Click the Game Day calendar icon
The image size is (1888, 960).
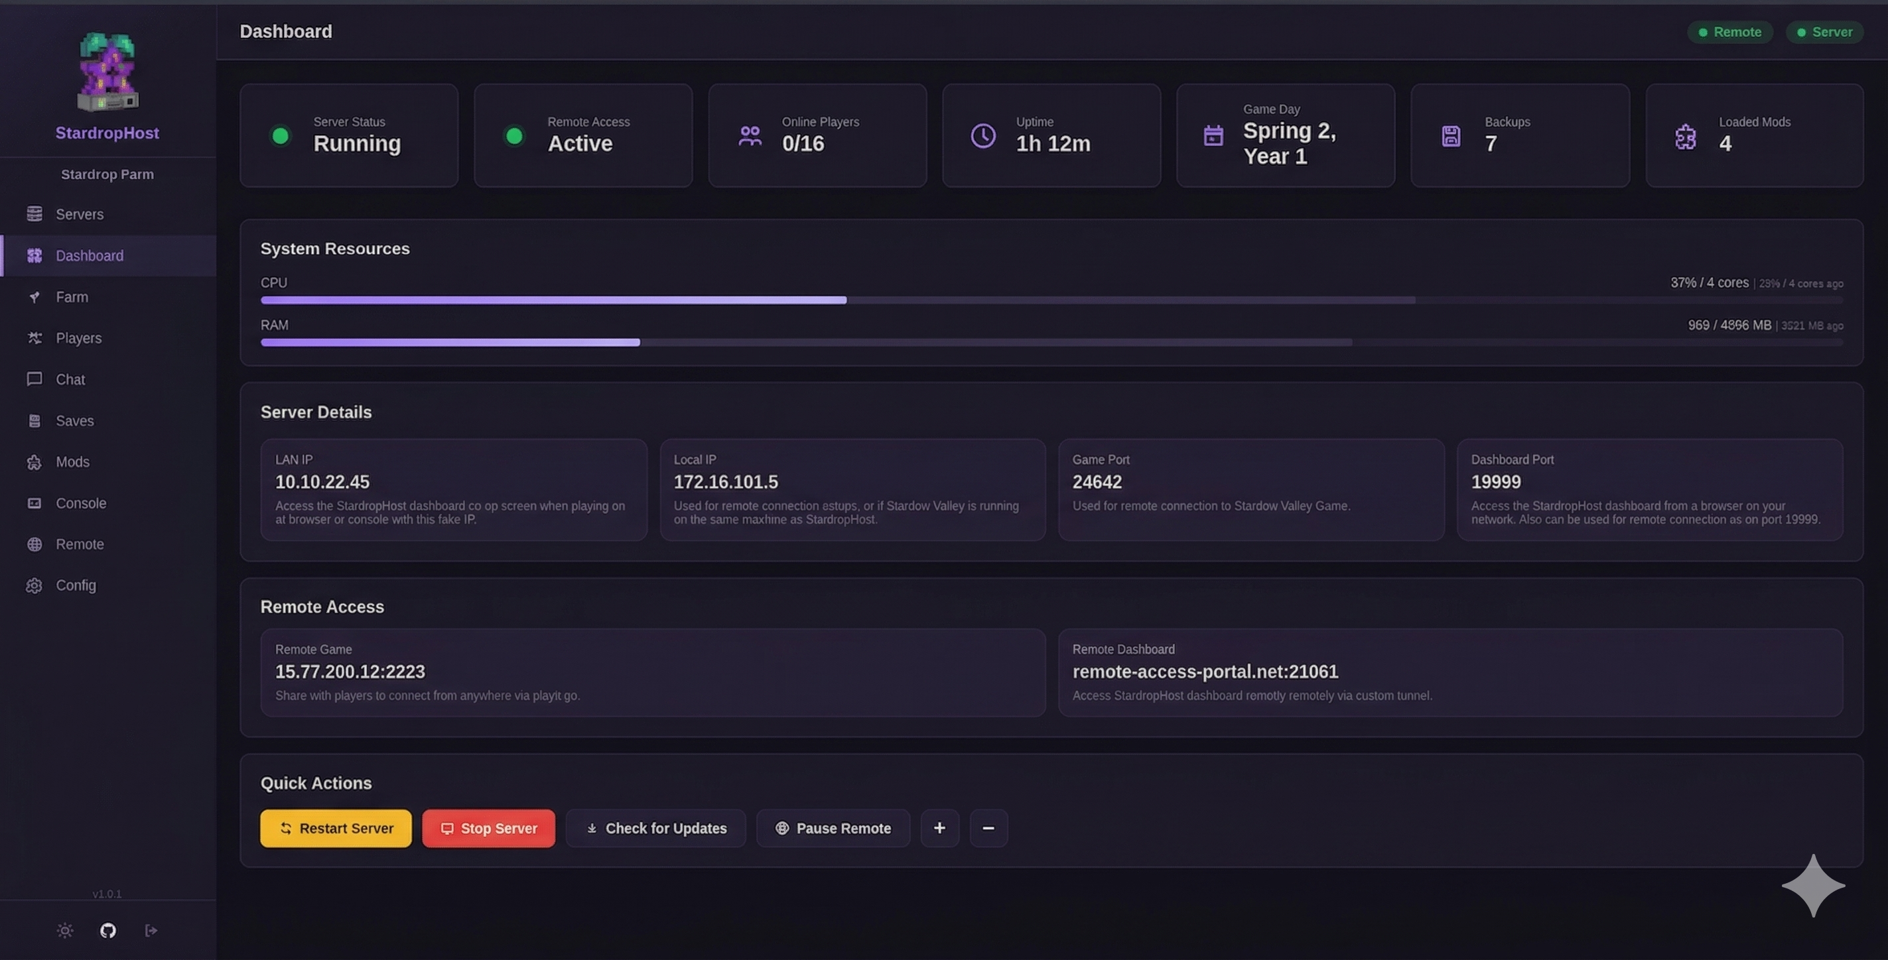click(x=1213, y=135)
